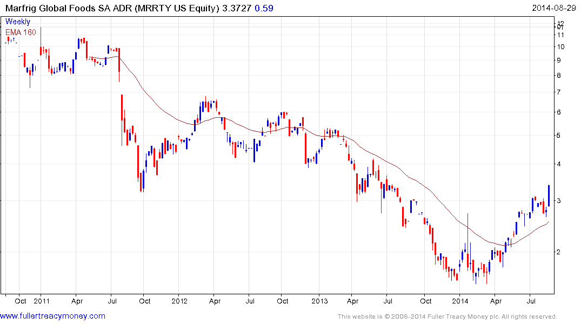Click the 2011 label on the time axis
This screenshot has height=324, width=581.
pos(42,301)
